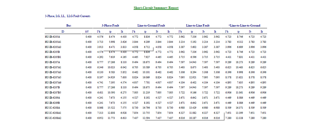Select bus ID HU-IB-6205B
309x126 pixels.
[52, 52]
